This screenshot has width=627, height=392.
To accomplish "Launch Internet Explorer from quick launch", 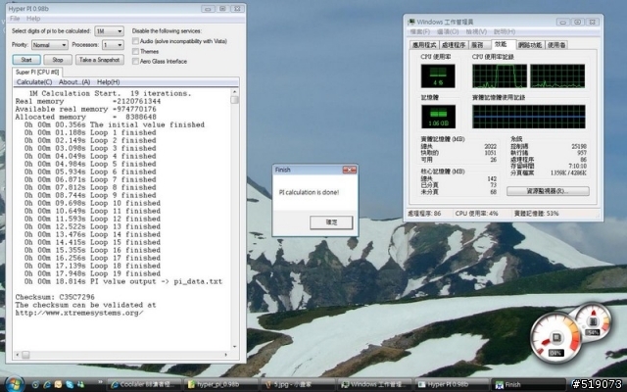I will [47, 385].
